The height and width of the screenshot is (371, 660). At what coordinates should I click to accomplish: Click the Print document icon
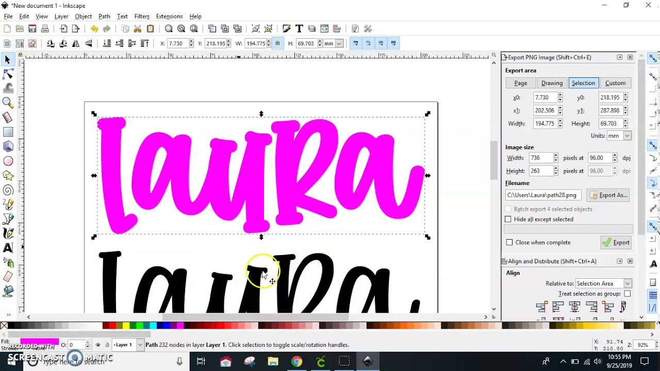tap(45, 29)
